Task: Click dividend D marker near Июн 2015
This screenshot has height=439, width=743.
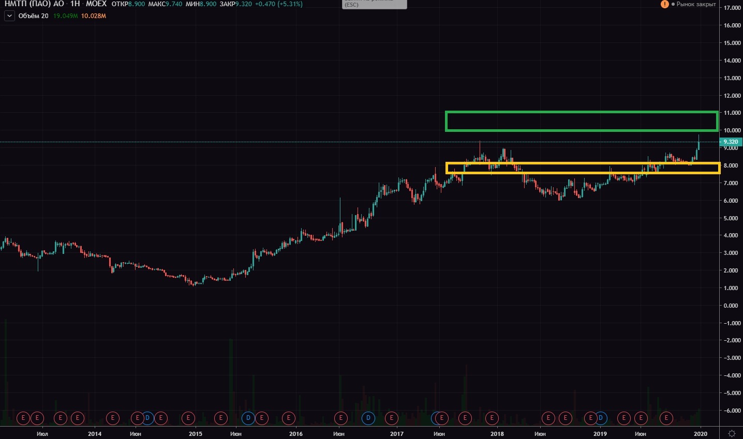Action: [x=248, y=418]
